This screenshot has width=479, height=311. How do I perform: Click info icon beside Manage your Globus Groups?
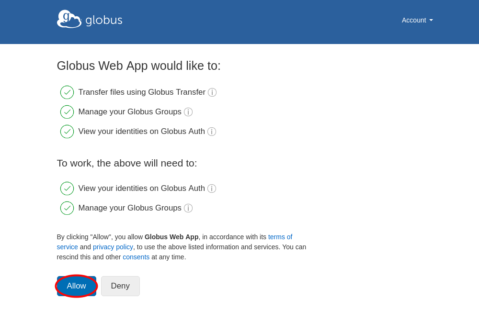pyautogui.click(x=188, y=112)
